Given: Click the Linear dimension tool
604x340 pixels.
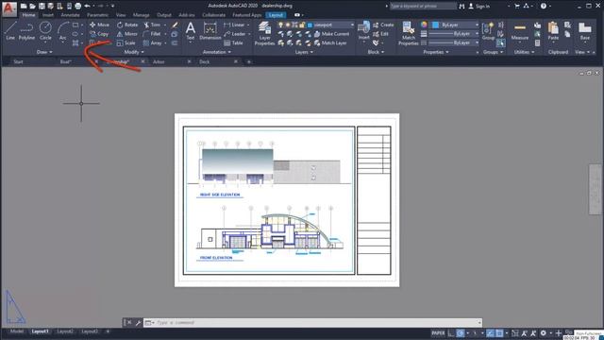Looking at the screenshot, I should pos(235,25).
